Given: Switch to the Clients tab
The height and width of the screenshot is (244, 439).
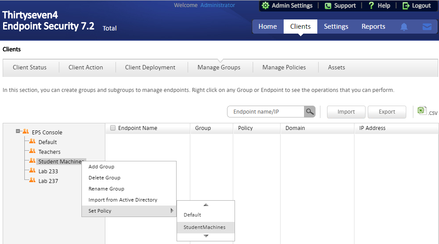Looking at the screenshot, I should [300, 27].
